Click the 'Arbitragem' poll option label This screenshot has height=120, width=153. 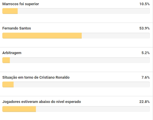click(x=12, y=53)
